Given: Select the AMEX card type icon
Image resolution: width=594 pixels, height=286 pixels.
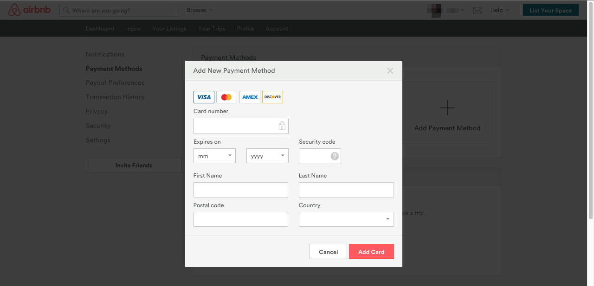Looking at the screenshot, I should coord(250,97).
